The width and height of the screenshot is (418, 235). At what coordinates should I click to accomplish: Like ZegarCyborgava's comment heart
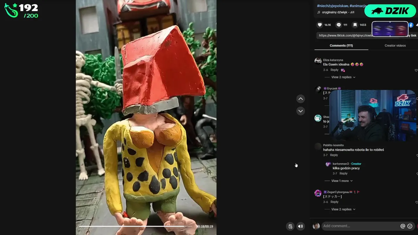[x=416, y=202]
